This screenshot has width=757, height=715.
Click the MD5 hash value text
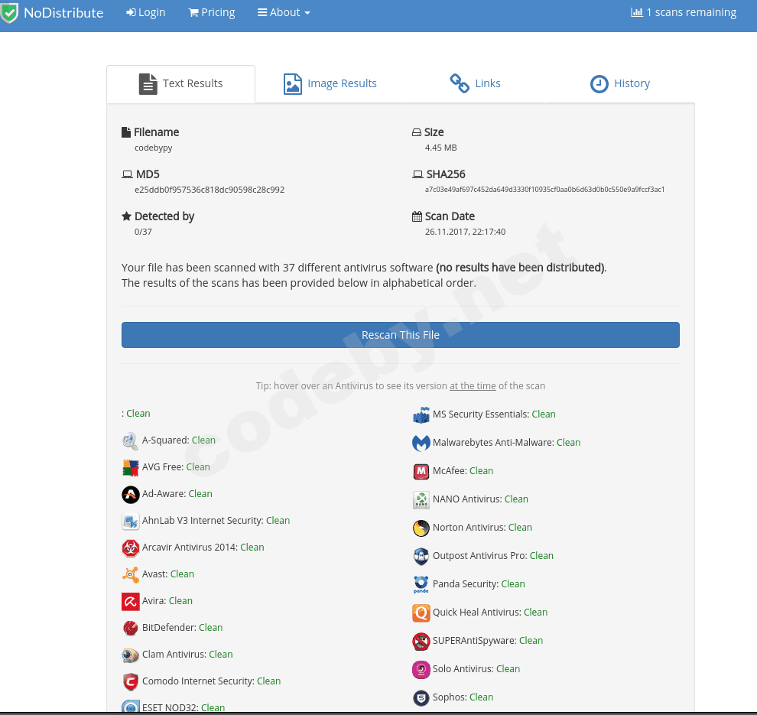coord(210,190)
